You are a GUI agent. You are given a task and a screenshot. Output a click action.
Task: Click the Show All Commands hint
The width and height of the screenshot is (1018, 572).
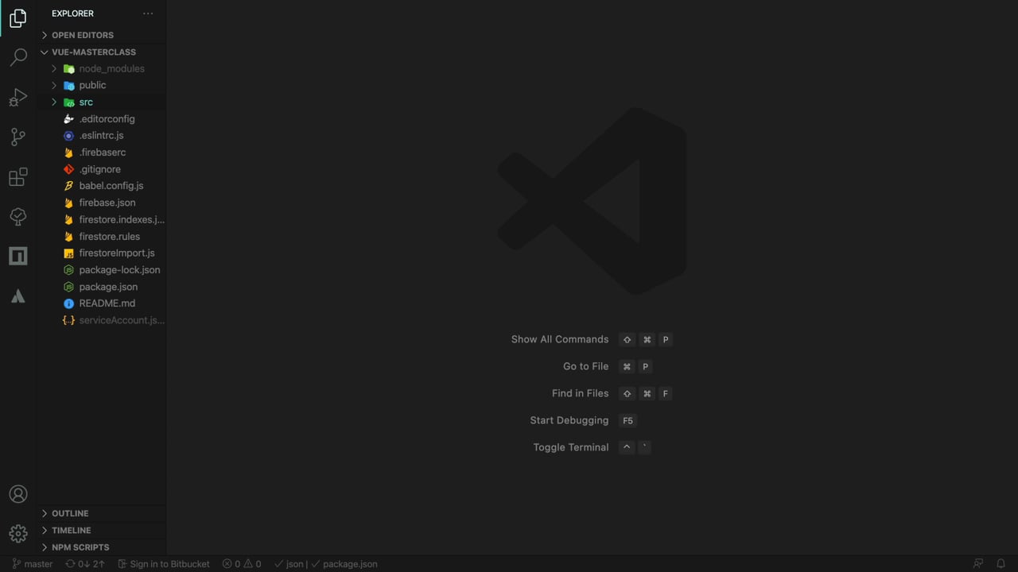tap(560, 339)
